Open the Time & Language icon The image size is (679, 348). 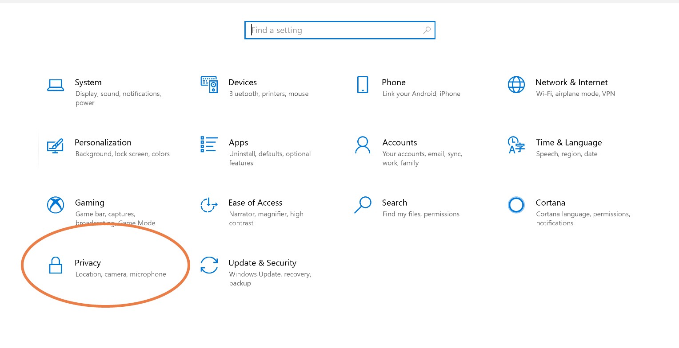click(x=516, y=145)
